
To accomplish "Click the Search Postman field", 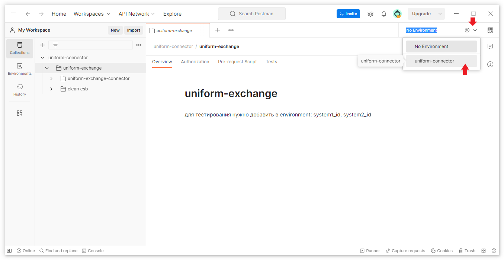I will point(252,14).
